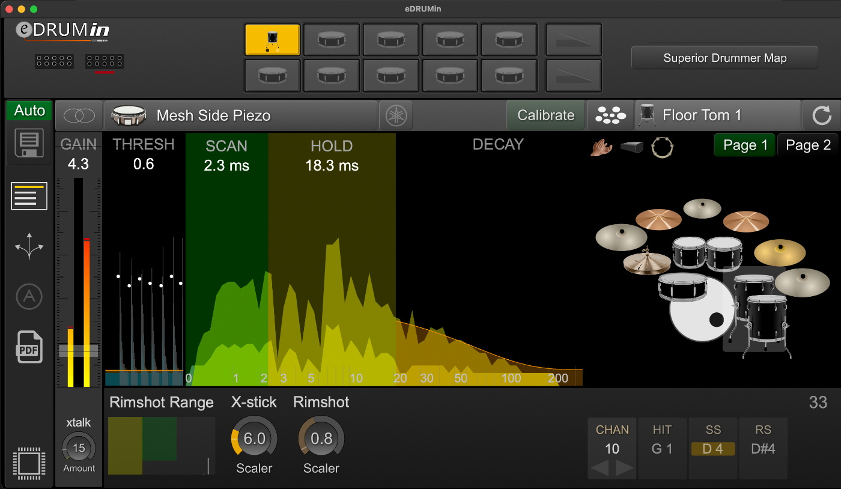The image size is (841, 489).
Task: Click the THRESH value 0.6
Action: pyautogui.click(x=144, y=164)
